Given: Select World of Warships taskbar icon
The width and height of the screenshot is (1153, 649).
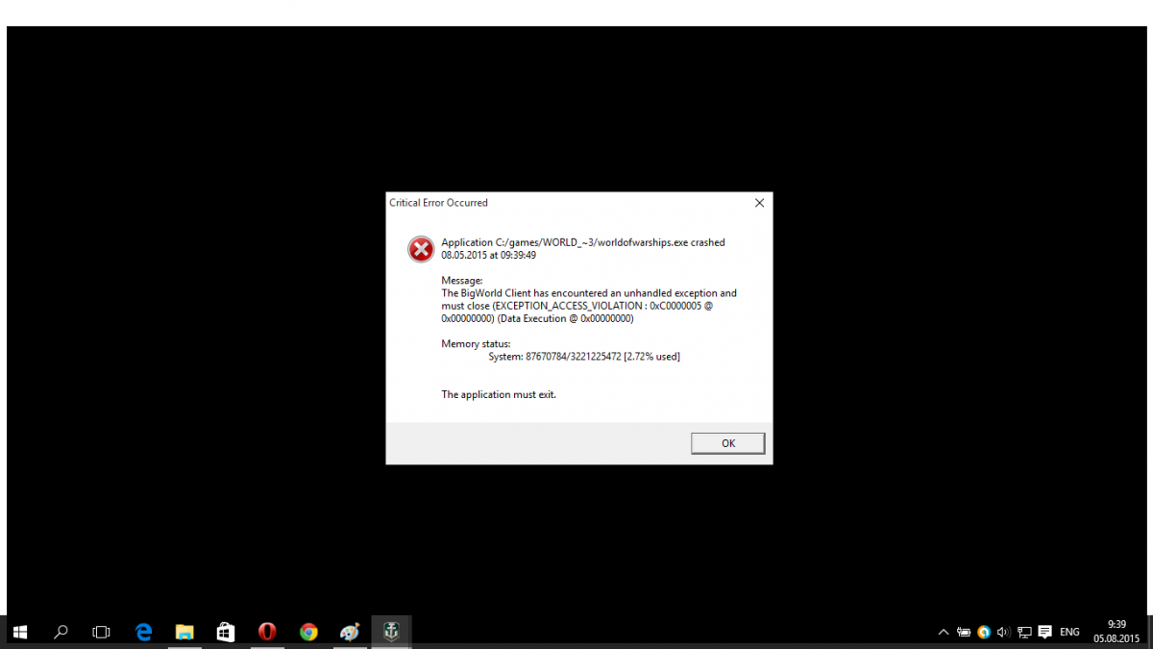Looking at the screenshot, I should coord(391,632).
